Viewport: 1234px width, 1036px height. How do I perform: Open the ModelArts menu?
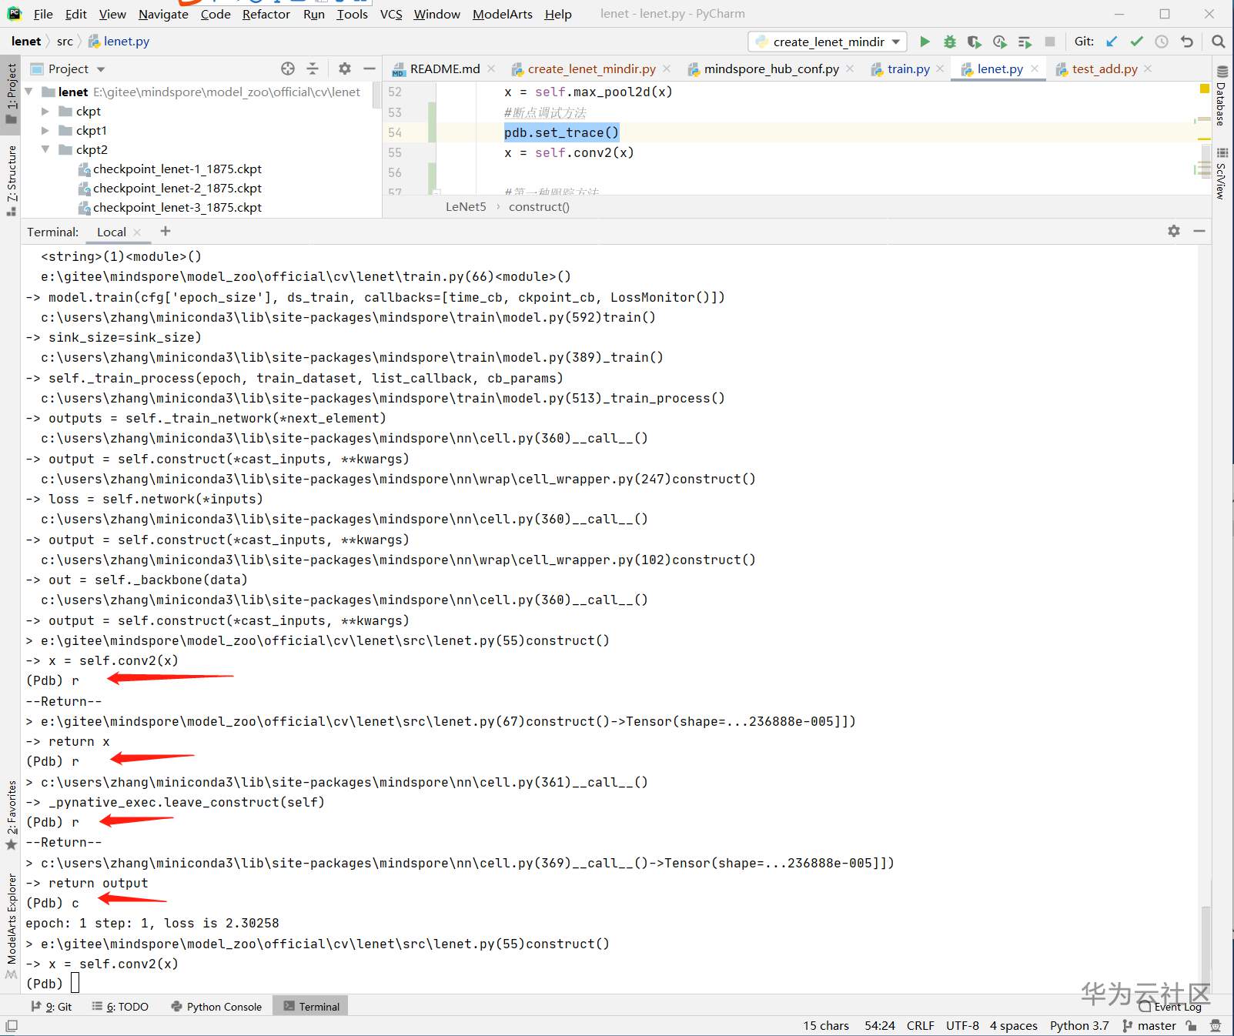[502, 14]
